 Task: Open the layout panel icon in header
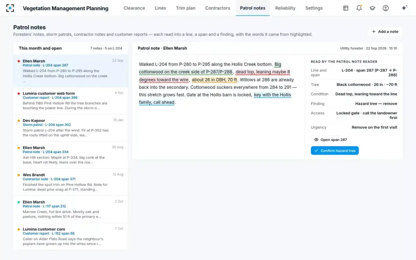pyautogui.click(x=346, y=8)
